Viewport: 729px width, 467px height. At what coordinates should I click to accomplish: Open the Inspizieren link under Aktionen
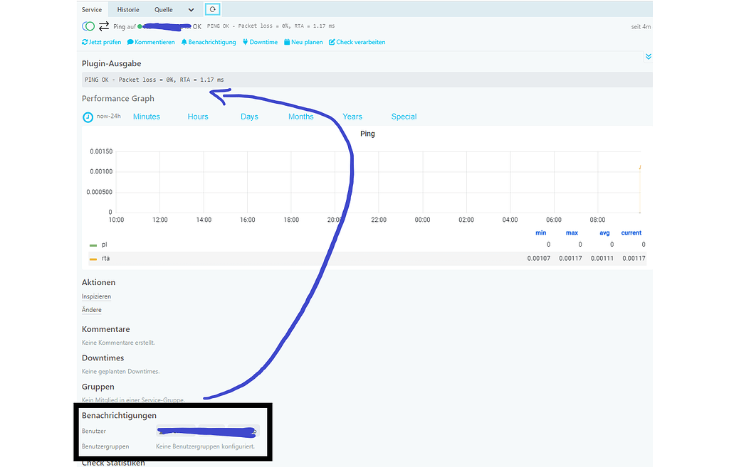coord(95,296)
